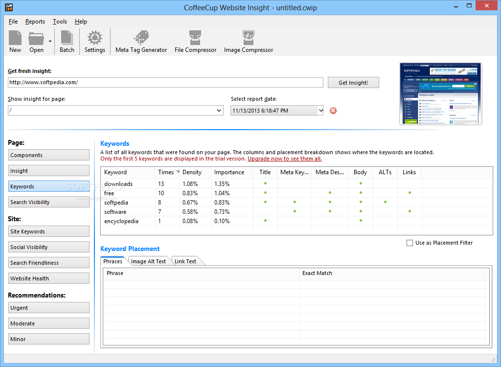The image size is (501, 367).
Task: Open the Website Health section
Action: [49, 278]
